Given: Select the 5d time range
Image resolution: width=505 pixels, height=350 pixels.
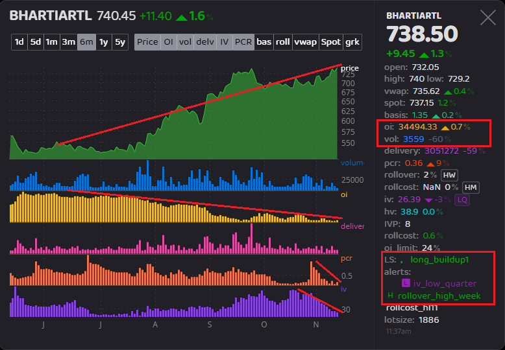Looking at the screenshot, I should 36,42.
